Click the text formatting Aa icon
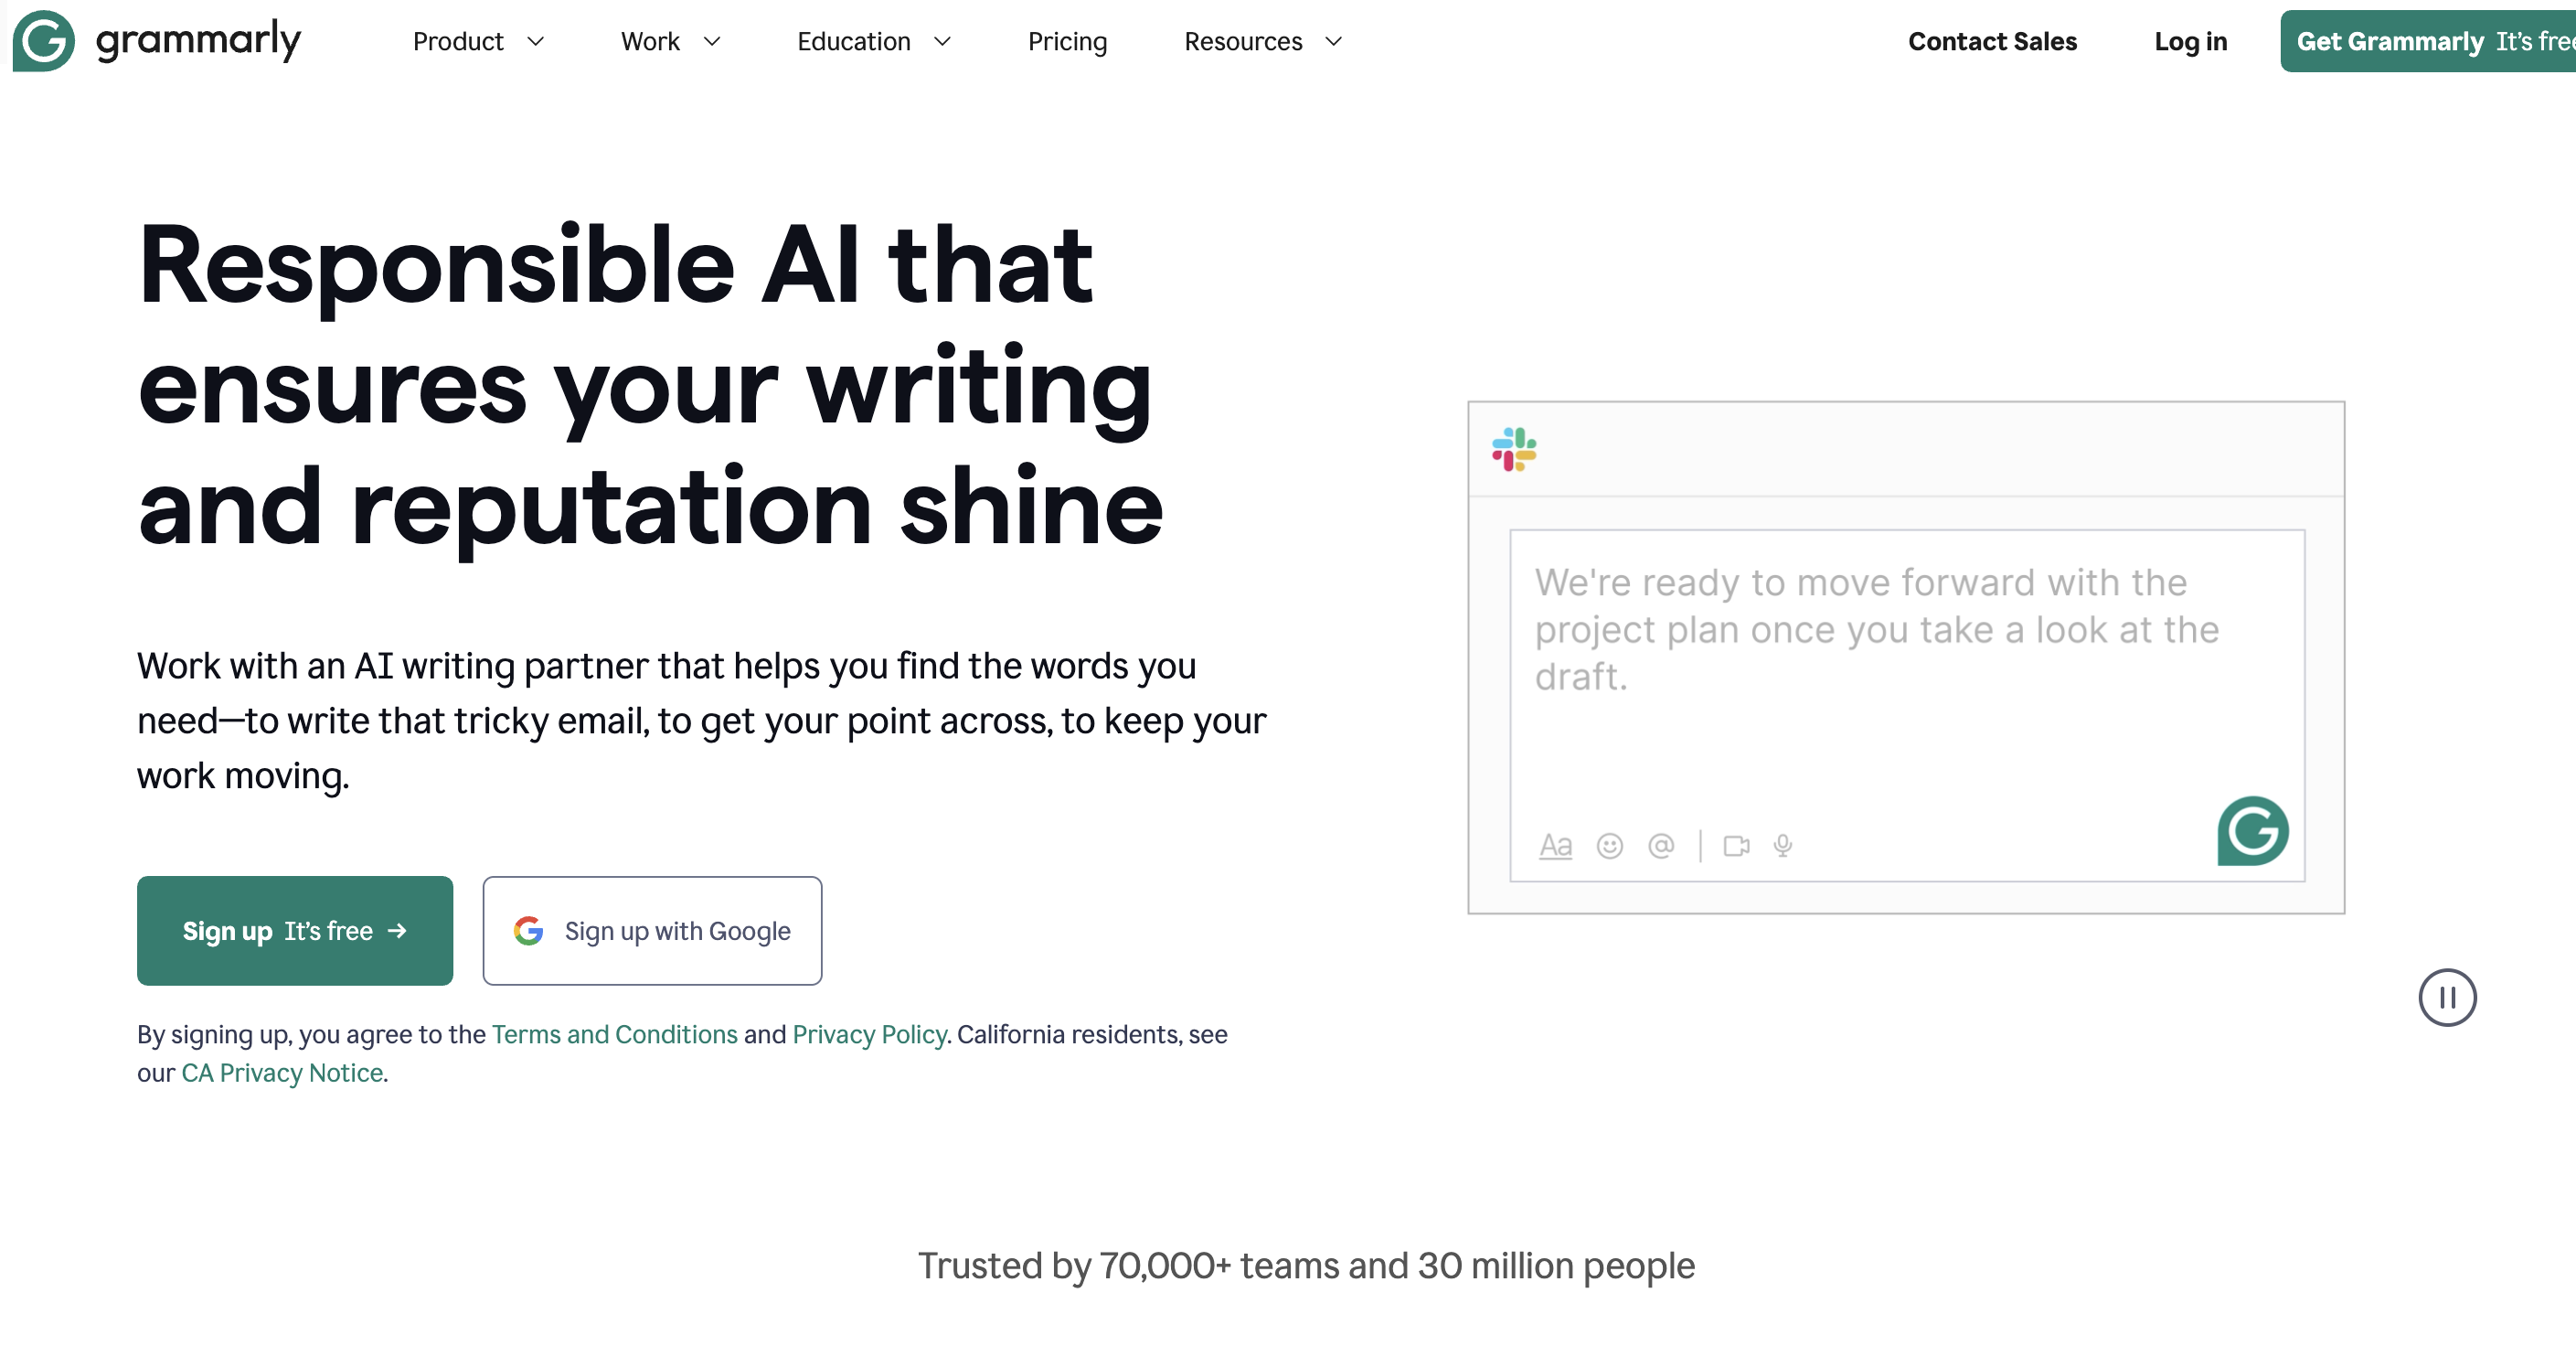The width and height of the screenshot is (2576, 1346). (1556, 843)
